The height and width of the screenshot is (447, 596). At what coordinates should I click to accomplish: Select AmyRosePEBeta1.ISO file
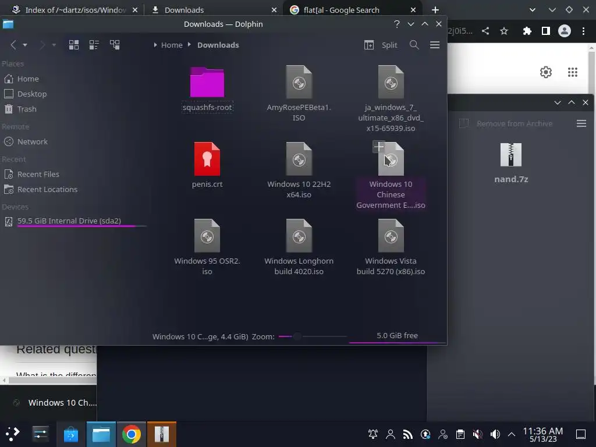pos(299,94)
